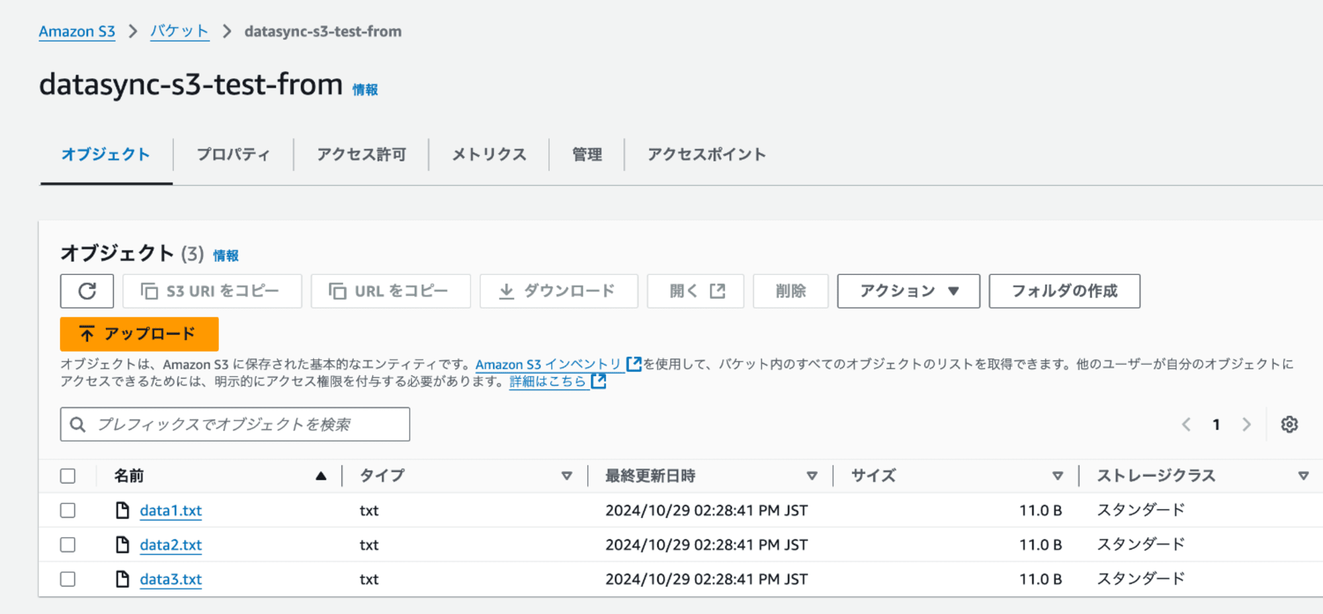Screen dimensions: 1323x614
Task: Go to next page arrow
Action: click(1246, 424)
